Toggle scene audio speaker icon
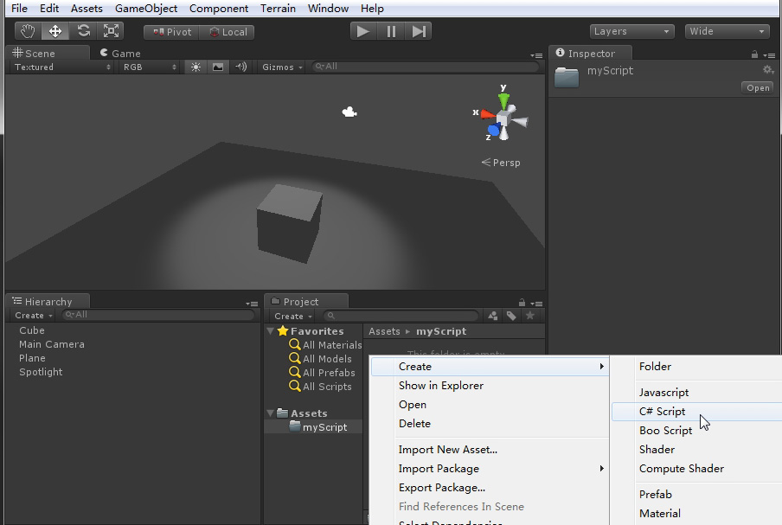Image resolution: width=782 pixels, height=525 pixels. click(240, 67)
